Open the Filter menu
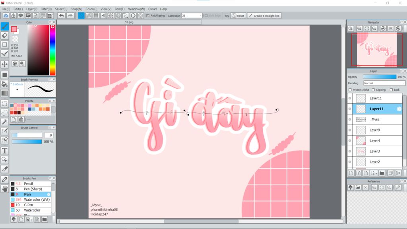Screen dimensions: 407x229 point(46,9)
